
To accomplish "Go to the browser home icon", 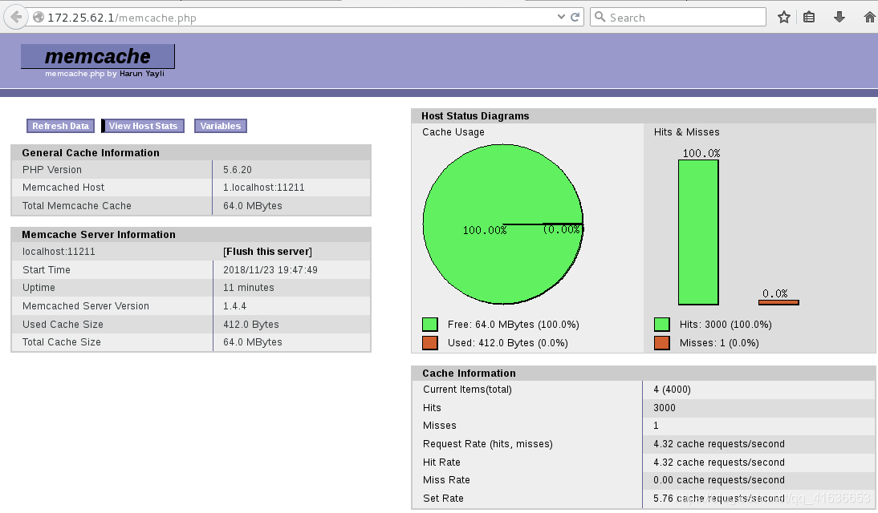I will 870,18.
